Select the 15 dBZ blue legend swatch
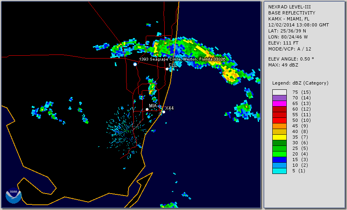 [280, 160]
